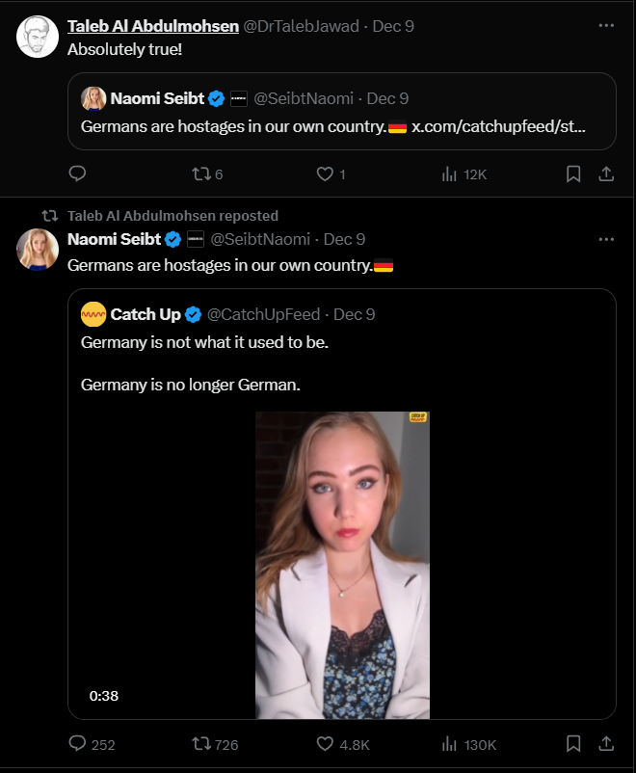Share the 'Absolutely true!' post
The height and width of the screenshot is (773, 636).
coord(606,173)
